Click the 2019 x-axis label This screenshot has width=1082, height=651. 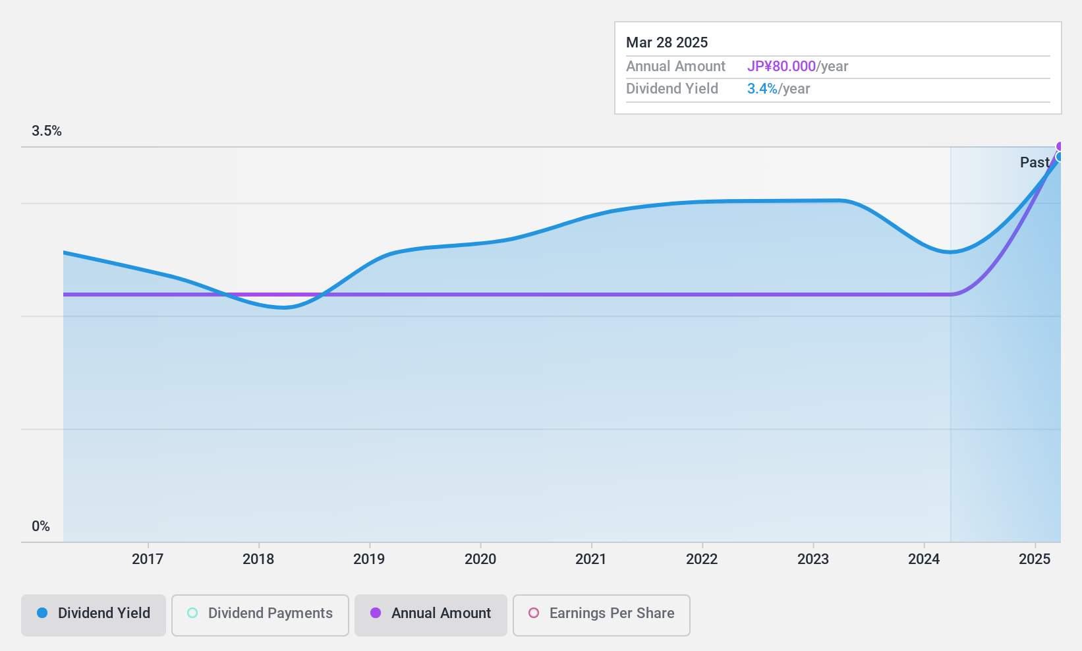coord(369,559)
